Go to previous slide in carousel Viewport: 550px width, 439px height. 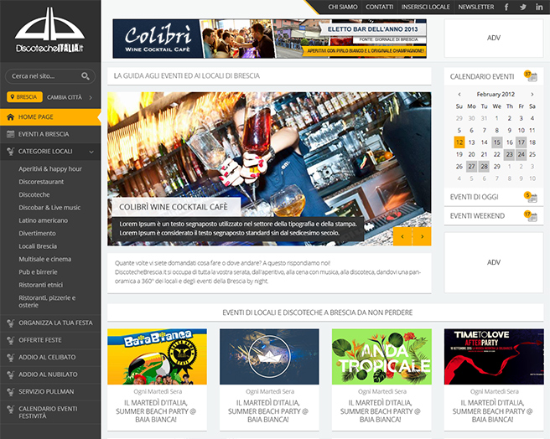402,236
